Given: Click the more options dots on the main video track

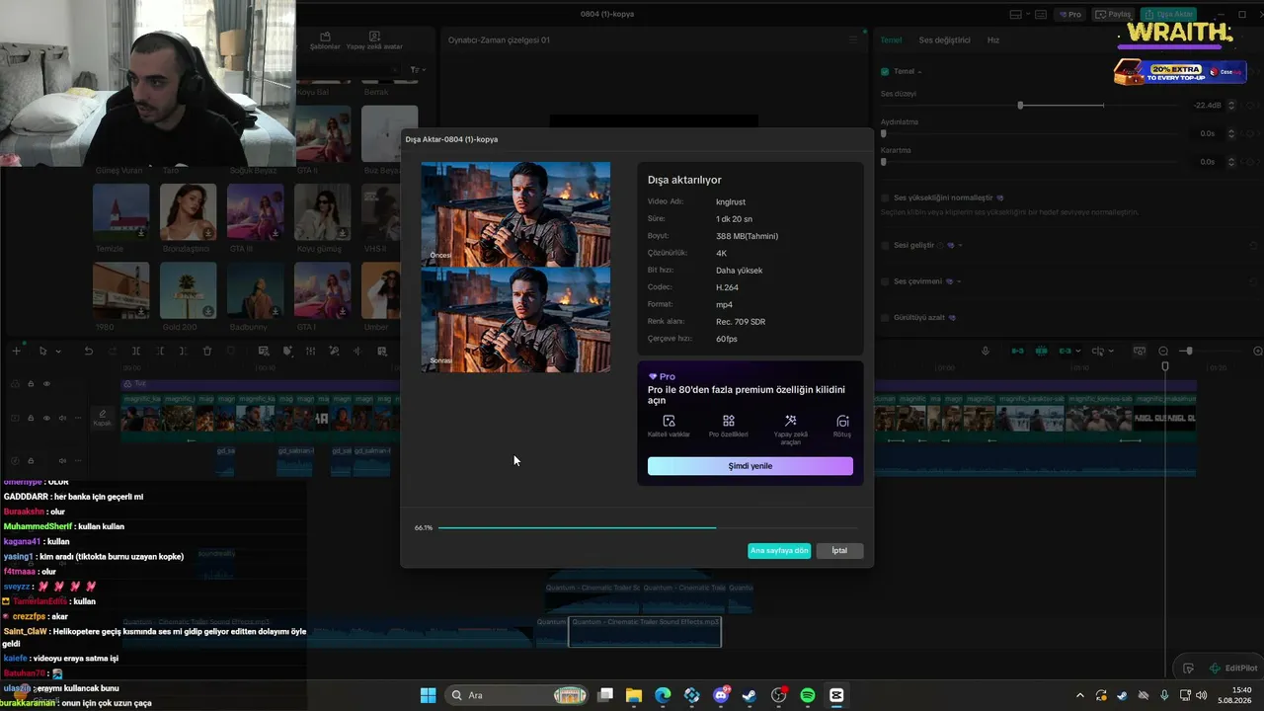Looking at the screenshot, I should click(79, 418).
